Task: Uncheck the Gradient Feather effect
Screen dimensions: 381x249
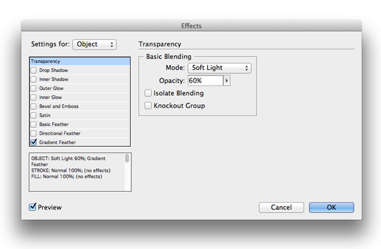Action: pyautogui.click(x=34, y=142)
